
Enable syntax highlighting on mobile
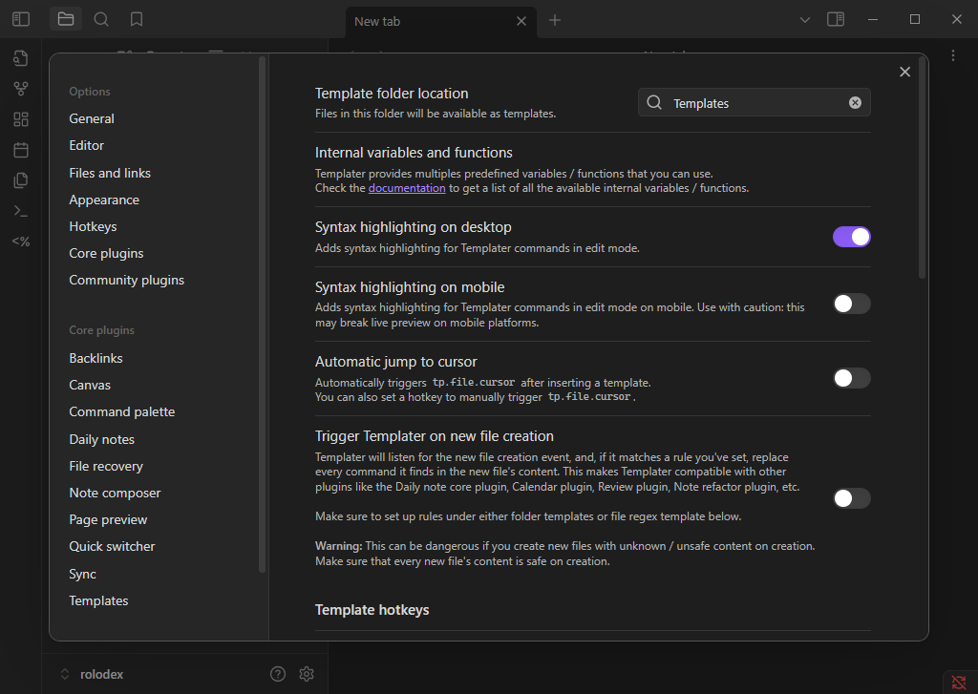click(x=851, y=304)
